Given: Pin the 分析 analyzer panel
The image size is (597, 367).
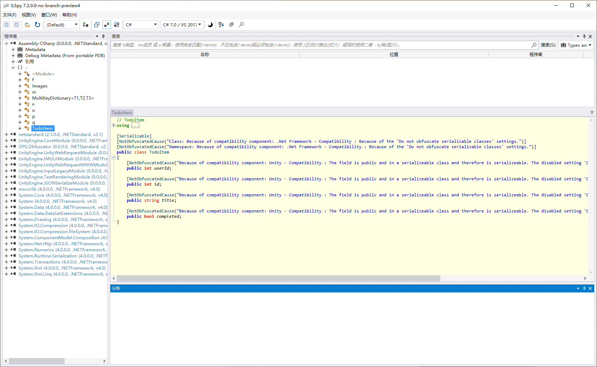Looking at the screenshot, I should [584, 288].
